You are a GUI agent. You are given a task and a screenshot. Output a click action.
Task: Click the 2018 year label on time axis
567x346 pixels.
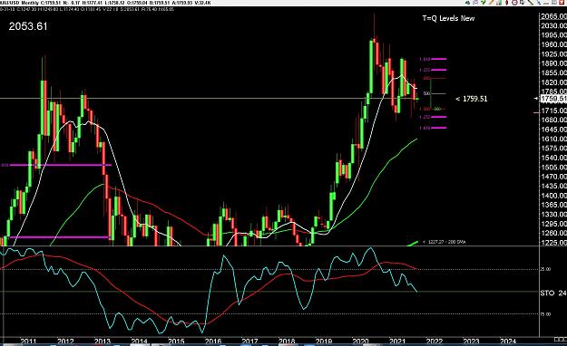tap(287, 341)
